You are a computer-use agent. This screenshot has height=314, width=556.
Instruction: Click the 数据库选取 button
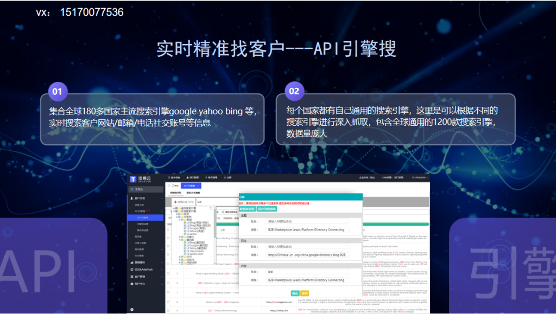pos(247,208)
